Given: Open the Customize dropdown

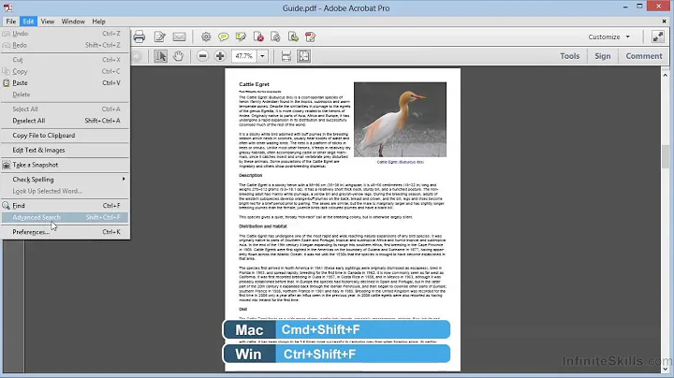Looking at the screenshot, I should [x=608, y=36].
